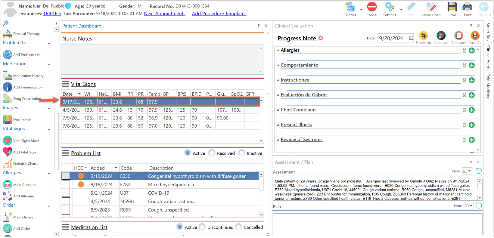Check the box for U071 COVID-19 row
This screenshot has width=494, height=238.
point(66,193)
